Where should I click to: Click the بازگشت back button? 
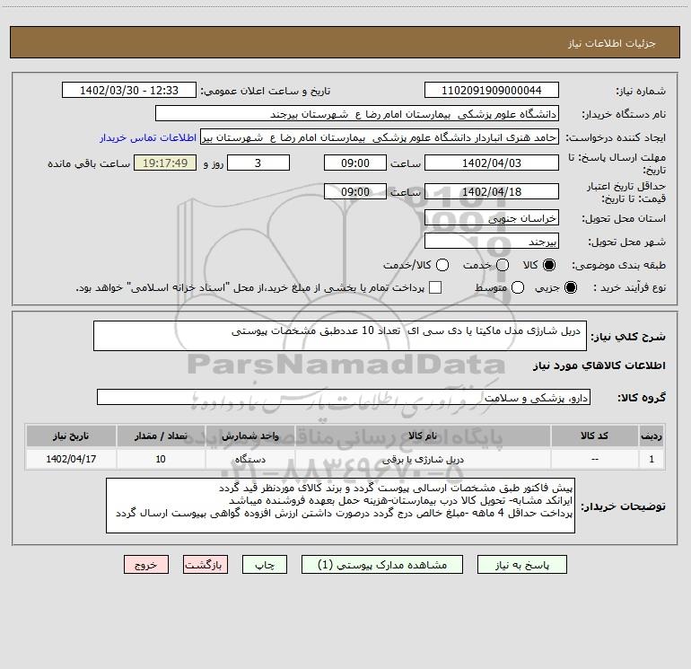click(x=206, y=565)
